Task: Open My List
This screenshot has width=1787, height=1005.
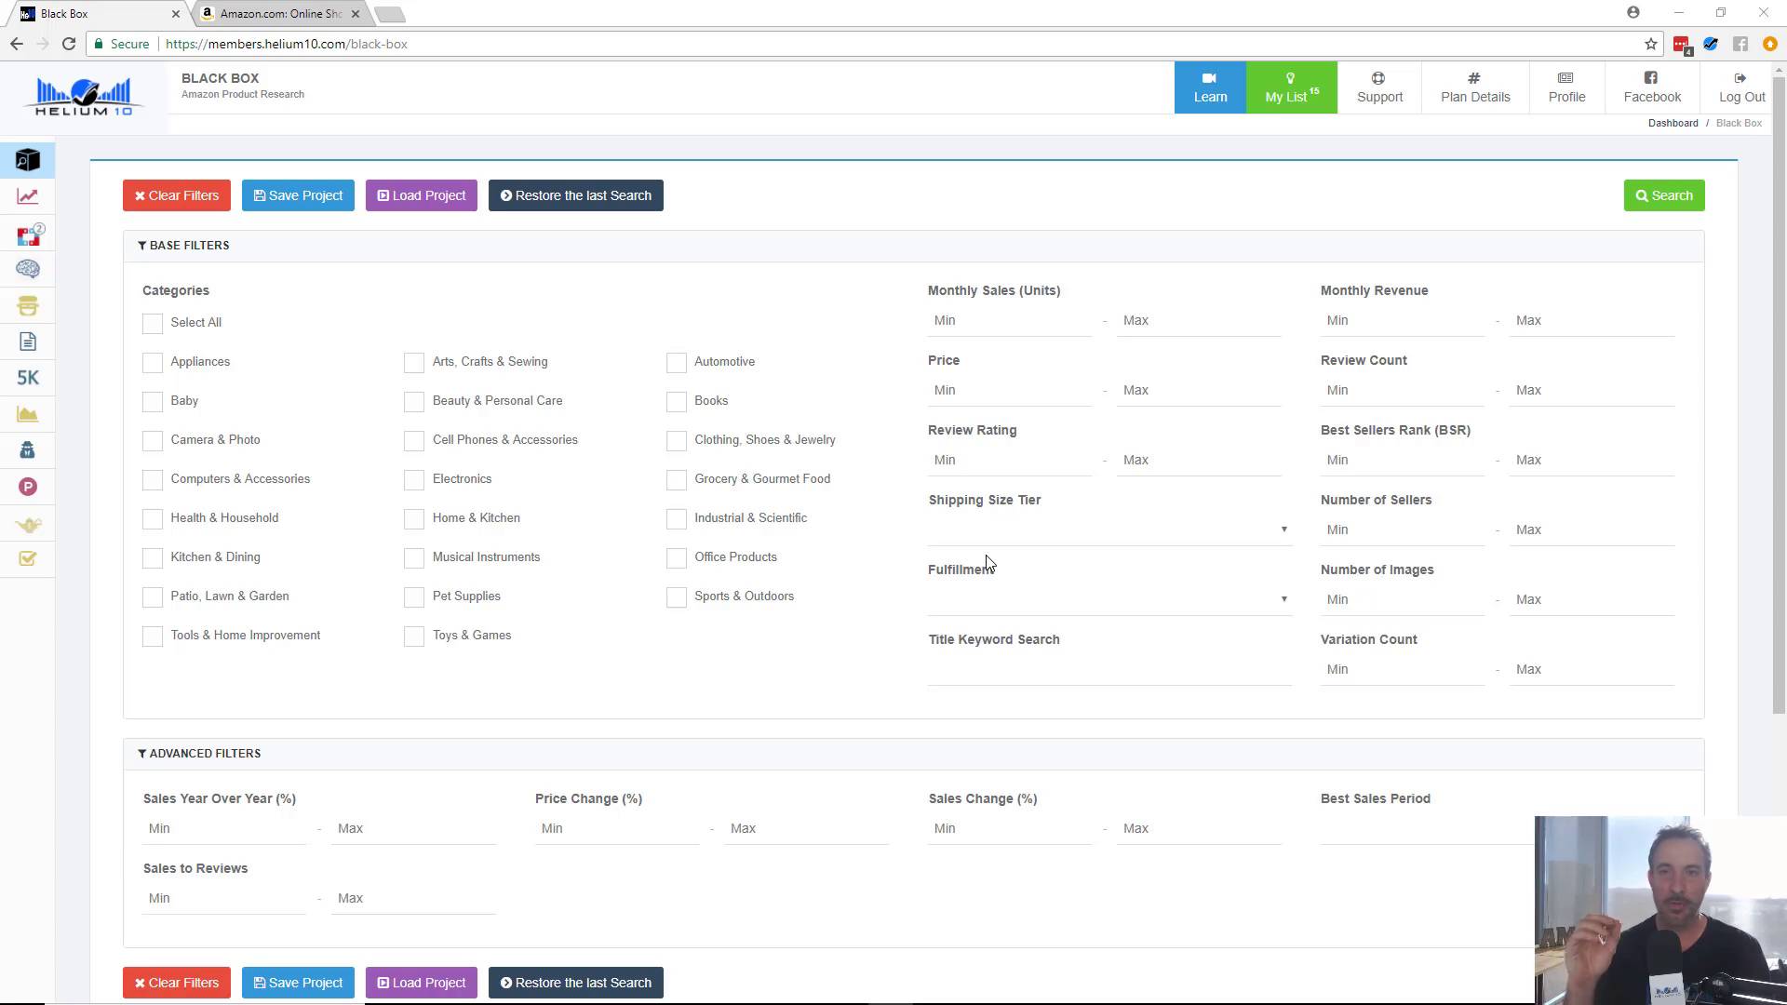Action: point(1292,87)
